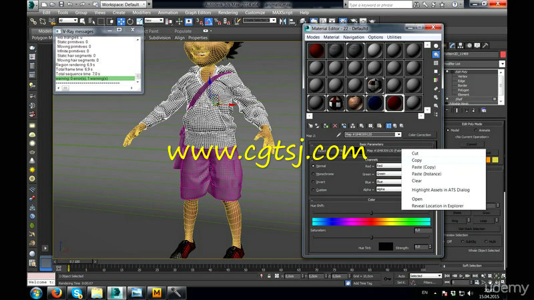Select the Normal channel radio button
This screenshot has height=300, width=534.
pyautogui.click(x=313, y=166)
